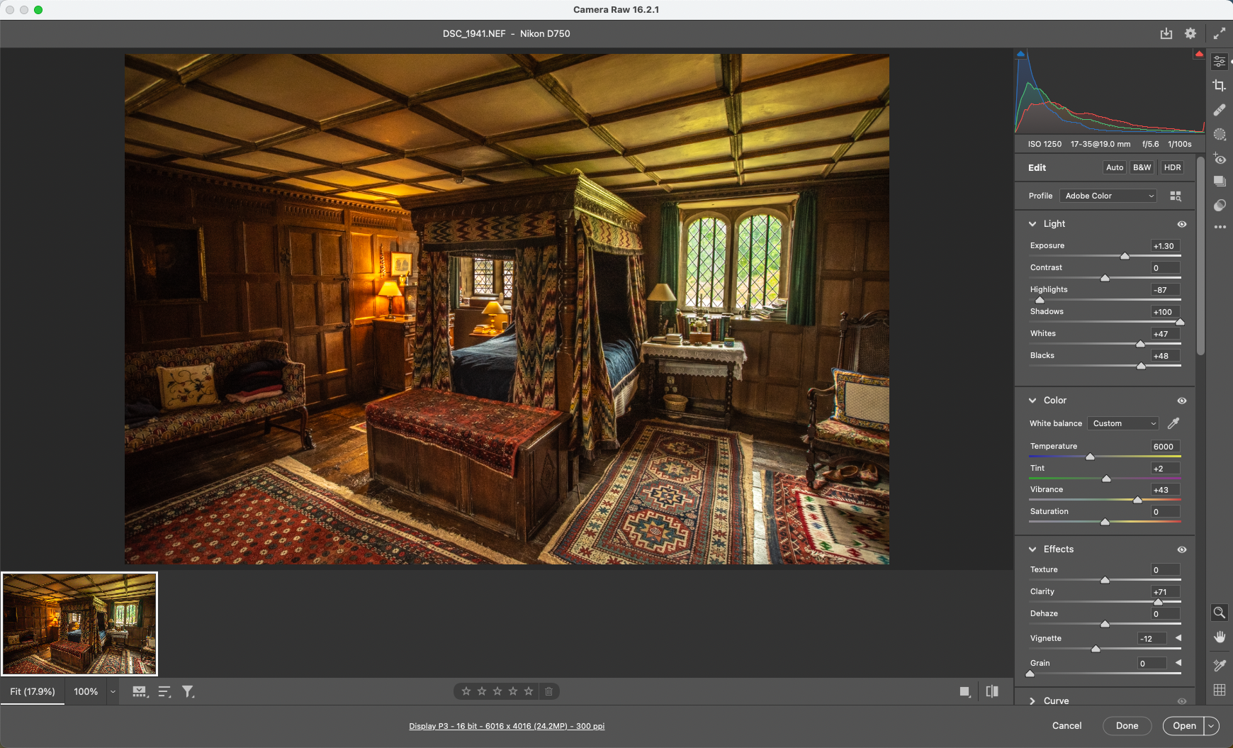The height and width of the screenshot is (748, 1233).
Task: Click the filmstrip options icon
Action: pos(140,692)
